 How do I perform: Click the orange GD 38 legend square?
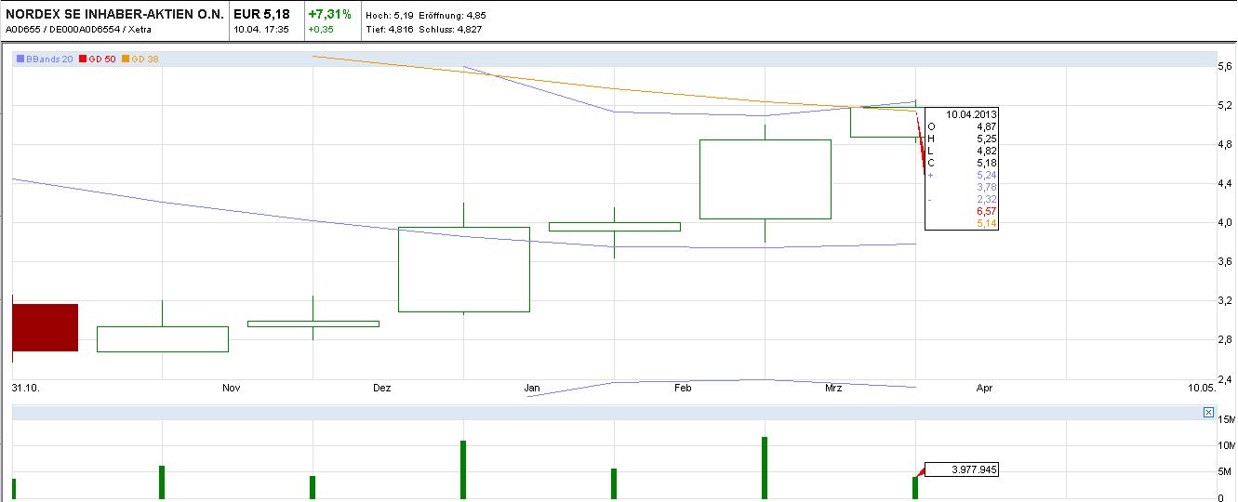point(126,59)
